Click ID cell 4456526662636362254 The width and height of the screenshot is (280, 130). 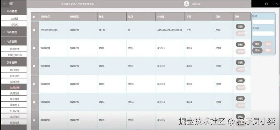pyautogui.click(x=170, y=30)
